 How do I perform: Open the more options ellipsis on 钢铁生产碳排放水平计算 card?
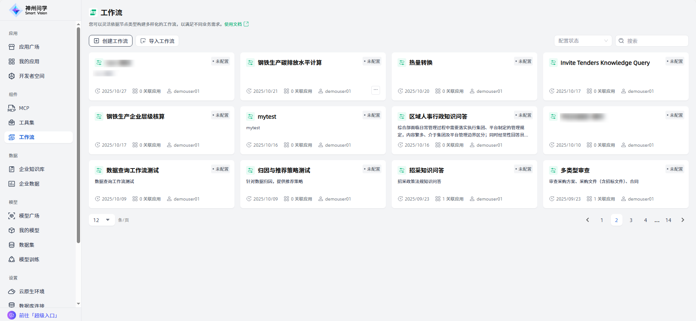click(375, 90)
